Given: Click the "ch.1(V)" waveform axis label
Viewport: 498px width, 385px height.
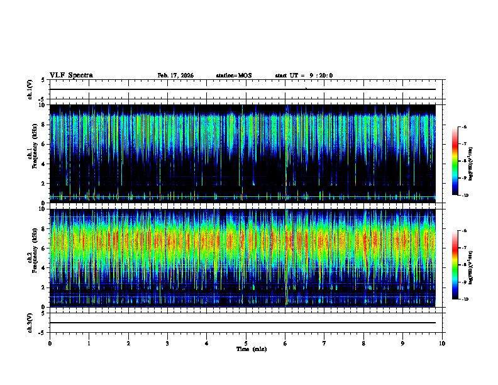Looking at the screenshot, I should point(30,89).
